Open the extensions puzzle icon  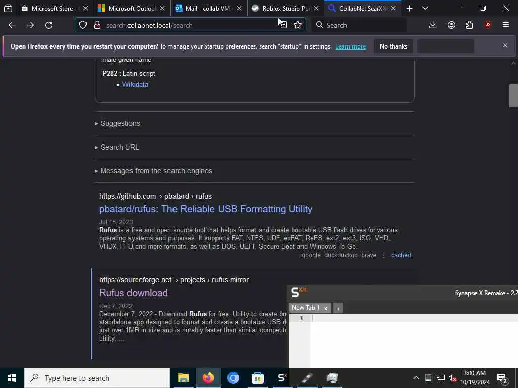[x=469, y=25]
